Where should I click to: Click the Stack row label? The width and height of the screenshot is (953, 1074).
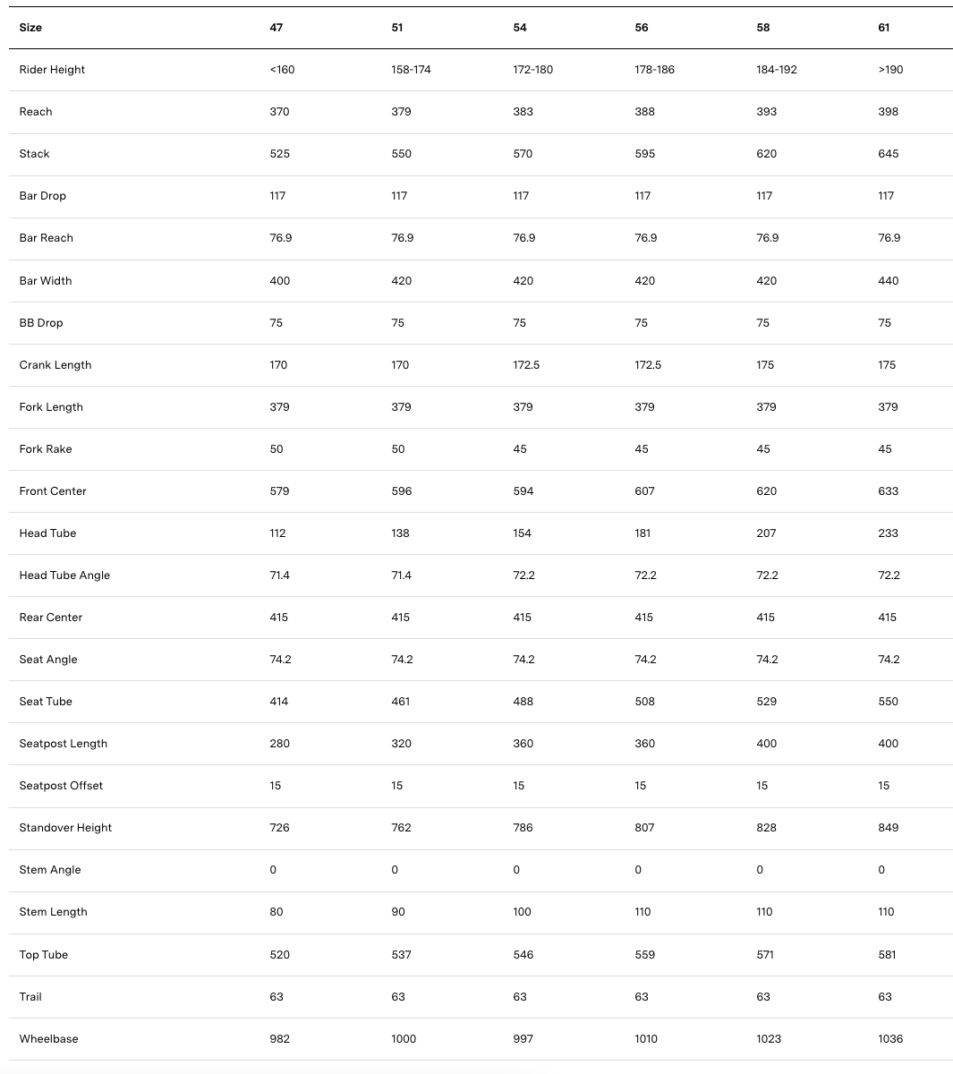pos(35,154)
